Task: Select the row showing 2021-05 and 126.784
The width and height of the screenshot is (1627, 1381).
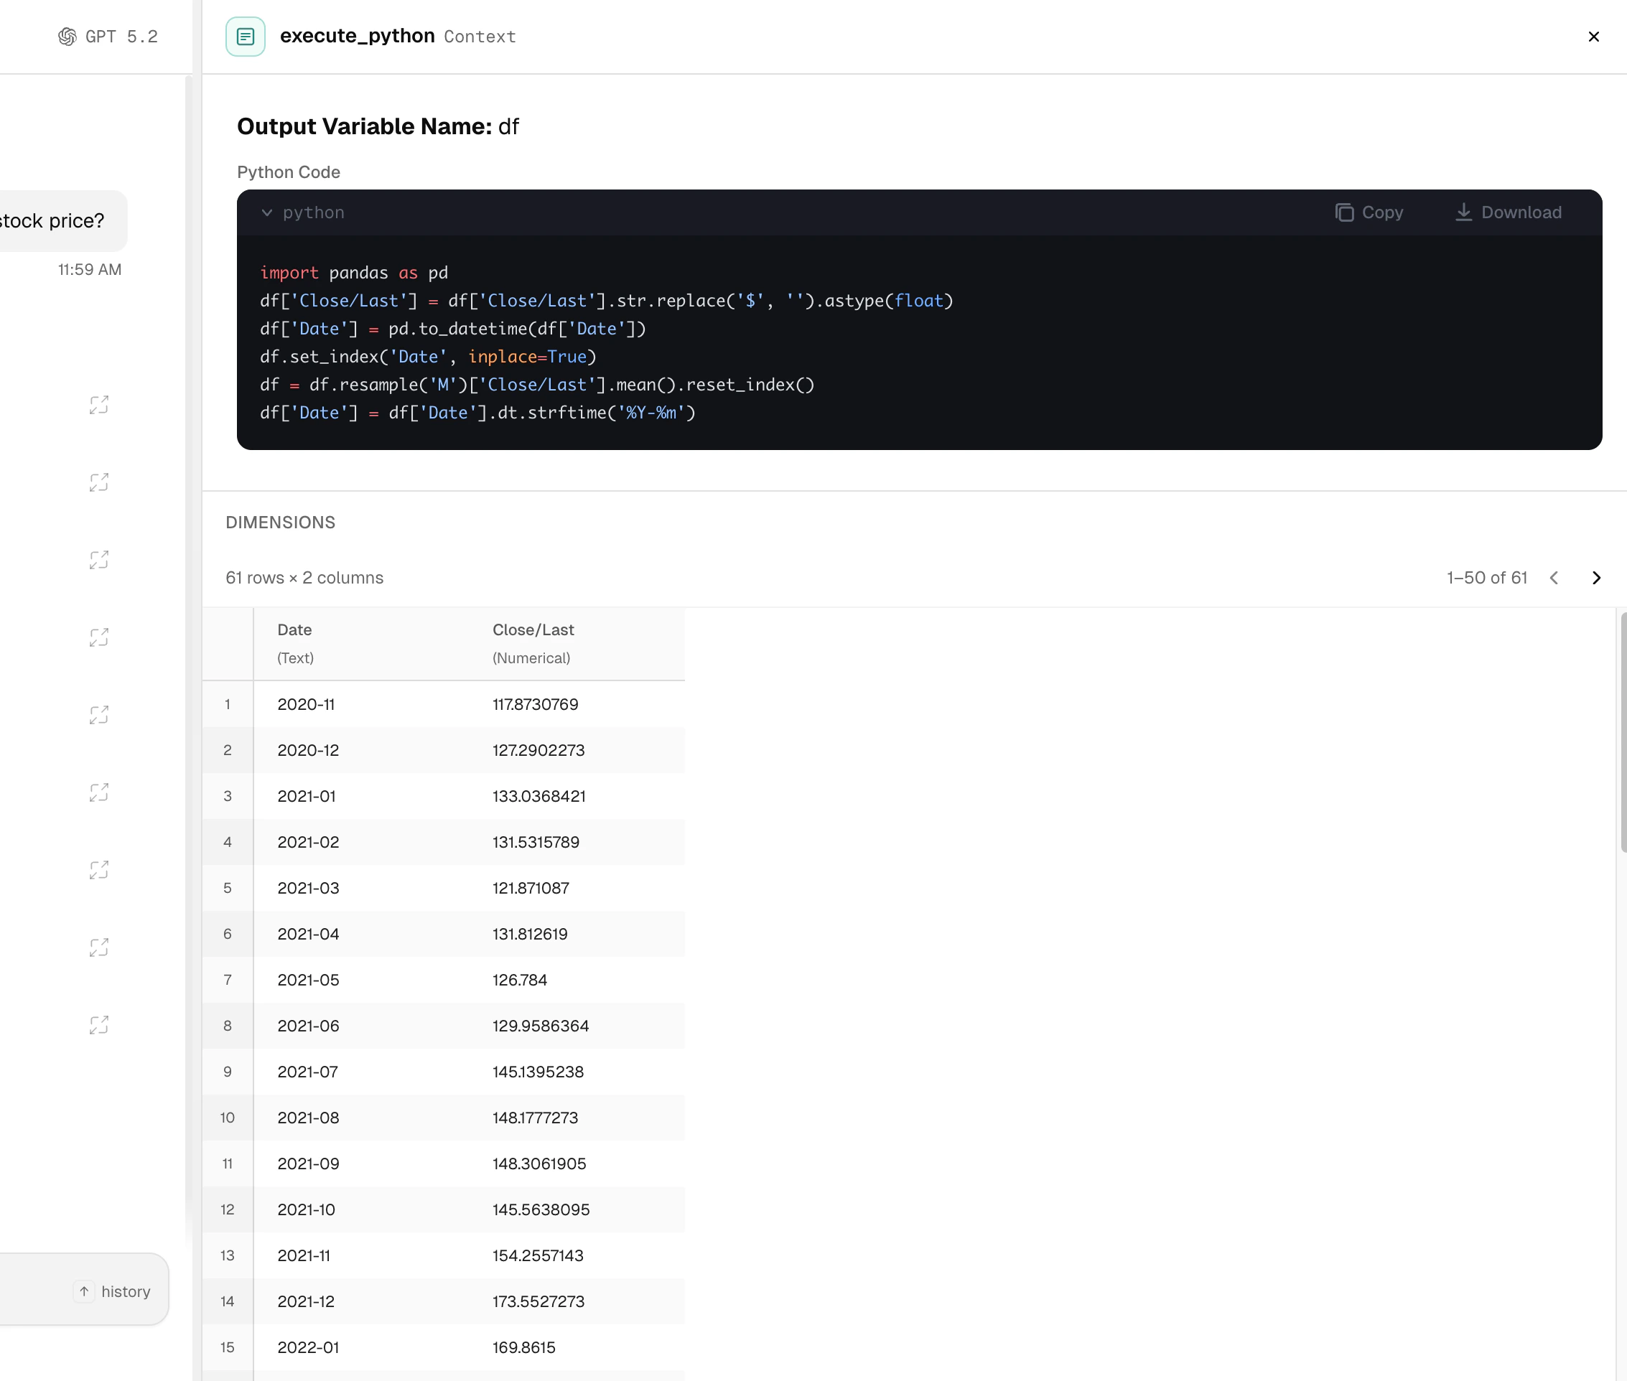Action: coord(431,979)
